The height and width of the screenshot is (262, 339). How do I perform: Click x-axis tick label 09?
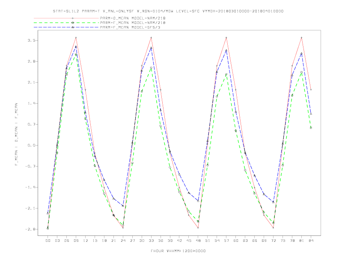(x=76, y=241)
